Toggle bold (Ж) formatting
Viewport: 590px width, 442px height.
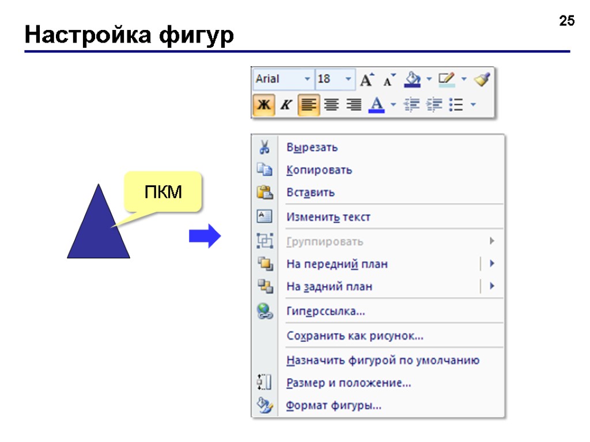click(263, 105)
